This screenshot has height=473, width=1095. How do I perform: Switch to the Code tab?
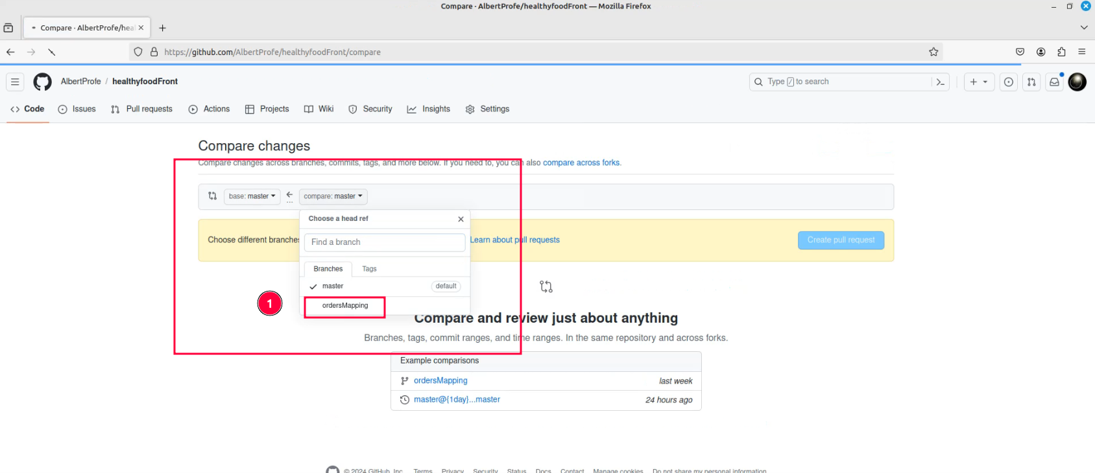click(27, 109)
